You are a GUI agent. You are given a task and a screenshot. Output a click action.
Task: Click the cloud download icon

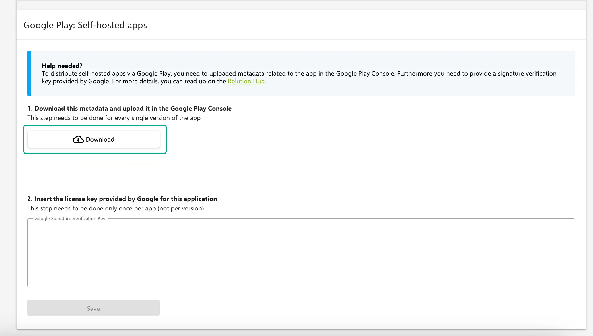[x=78, y=139]
